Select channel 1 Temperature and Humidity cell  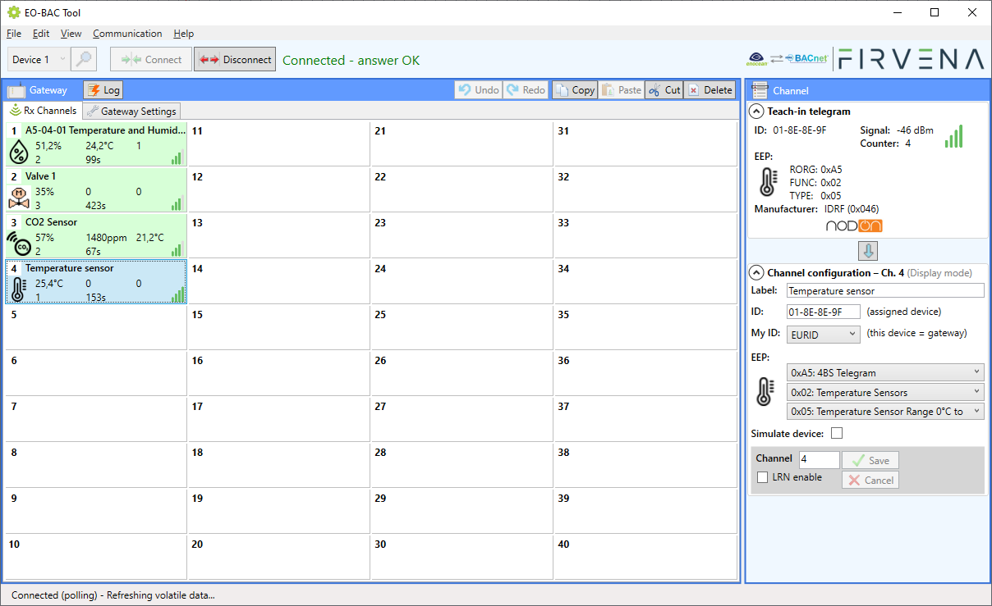[96, 144]
